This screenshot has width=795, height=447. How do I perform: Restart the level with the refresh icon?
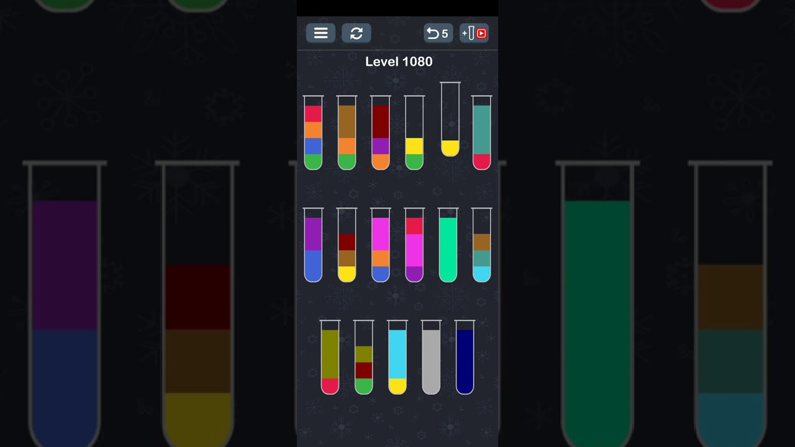point(357,34)
